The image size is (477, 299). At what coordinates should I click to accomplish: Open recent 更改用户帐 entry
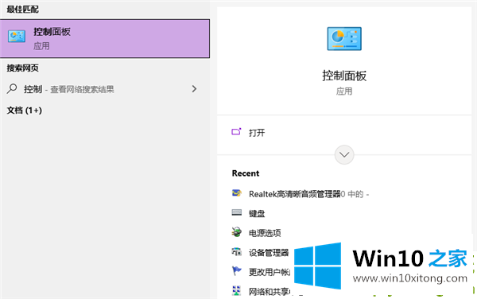click(x=270, y=272)
